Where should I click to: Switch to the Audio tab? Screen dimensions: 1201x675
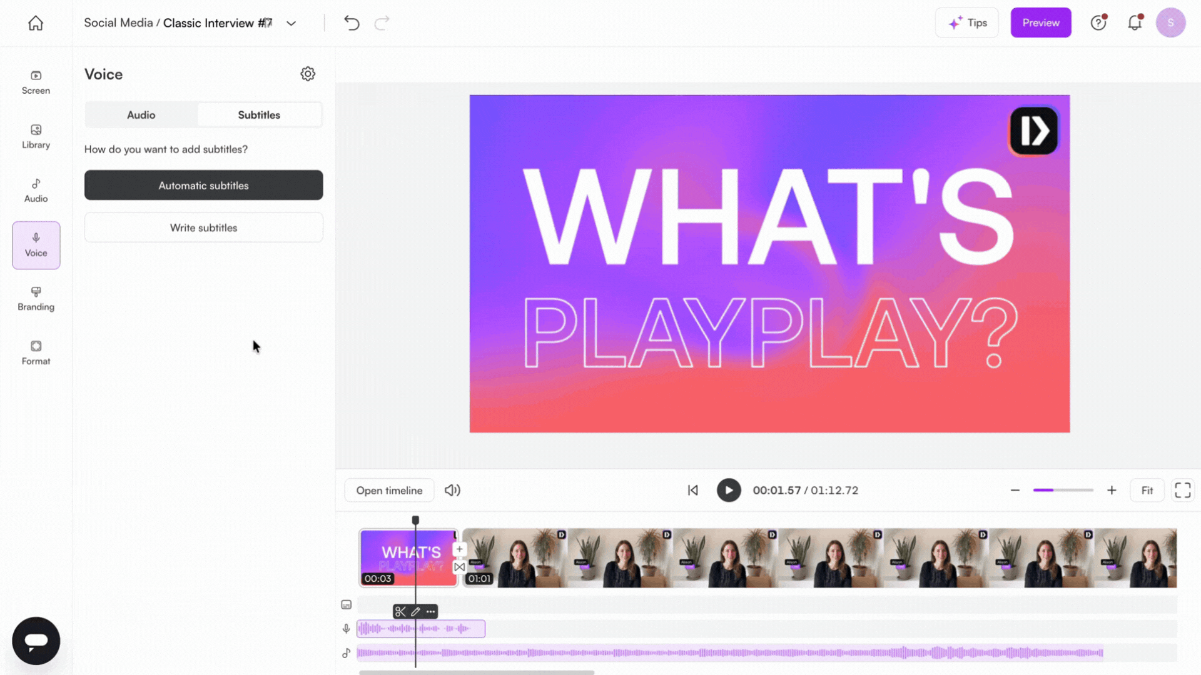point(141,115)
